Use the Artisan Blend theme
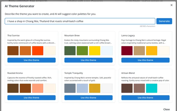This screenshot has height=111, width=177. point(145,98)
